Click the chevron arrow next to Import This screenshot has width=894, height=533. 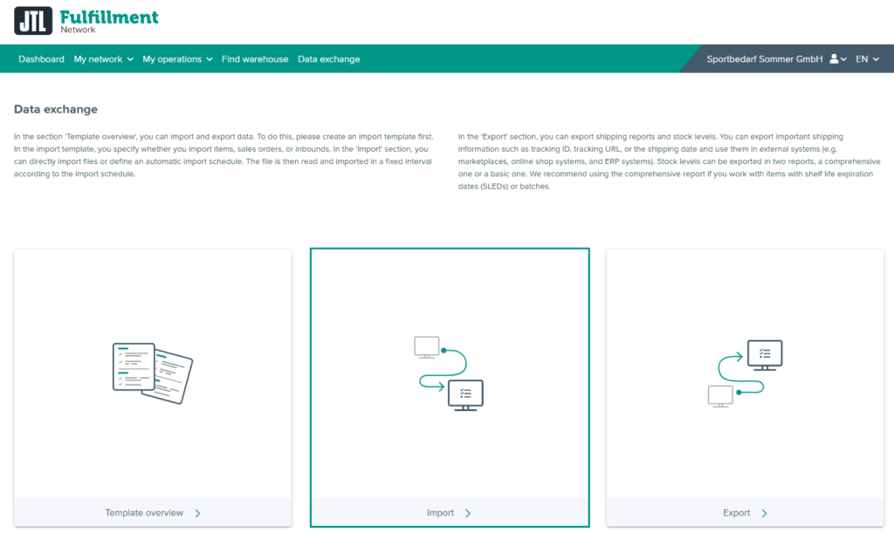click(x=468, y=513)
